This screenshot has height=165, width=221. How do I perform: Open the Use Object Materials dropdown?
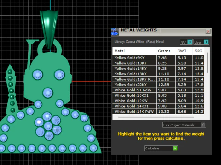(x=184, y=125)
